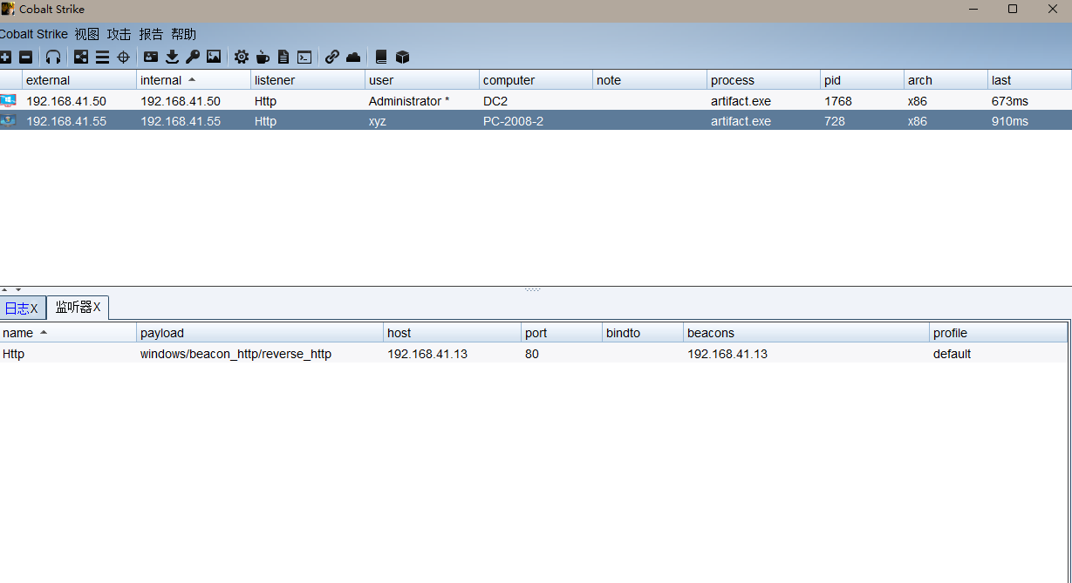This screenshot has height=583, width=1072.
Task: Click gear icon to generate Windows executable
Action: 242,57
